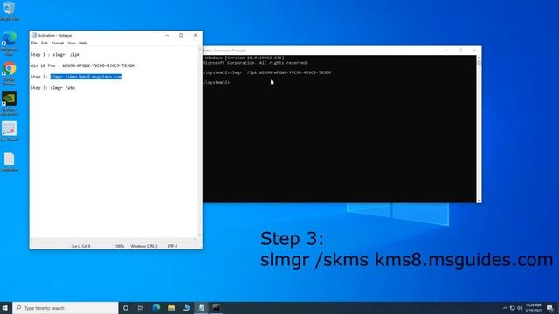Open the Format menu in Notepad

pyautogui.click(x=58, y=43)
